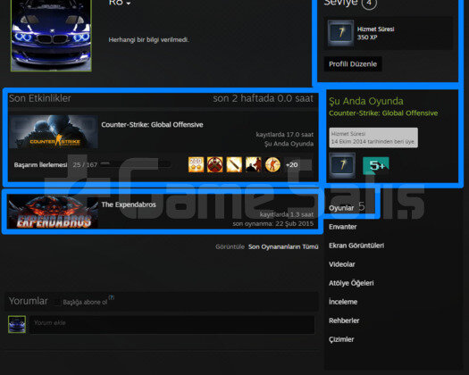Open the red crossed-weapons achievement icon
469x375 pixels.
click(215, 165)
